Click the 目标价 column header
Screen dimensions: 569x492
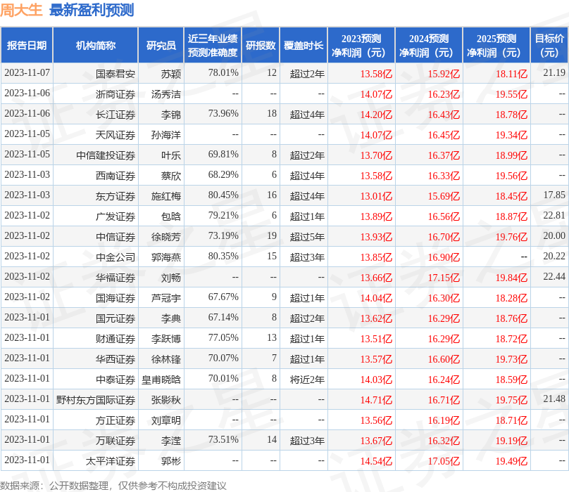[x=549, y=45]
